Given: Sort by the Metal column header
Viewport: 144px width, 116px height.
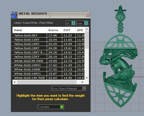Looking at the screenshot, I should point(29,30).
